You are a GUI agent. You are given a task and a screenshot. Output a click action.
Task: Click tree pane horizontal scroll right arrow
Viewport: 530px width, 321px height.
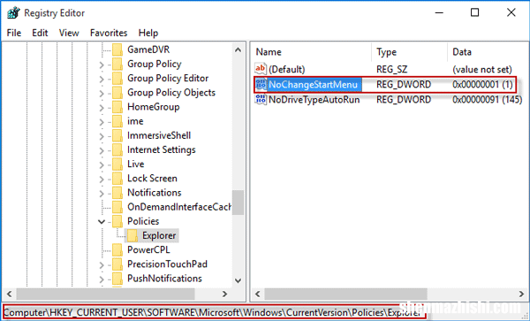coord(224,294)
